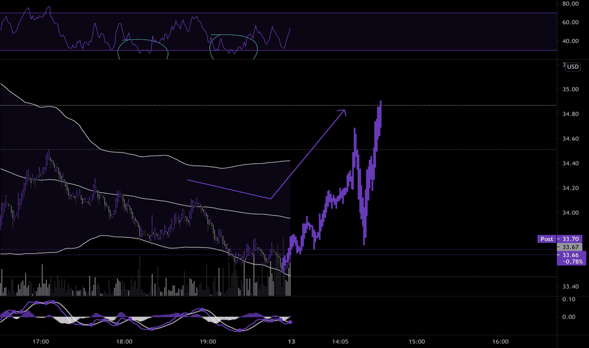589x348 pixels.
Task: Click the 0.10 MACD scale value
Action: click(569, 299)
